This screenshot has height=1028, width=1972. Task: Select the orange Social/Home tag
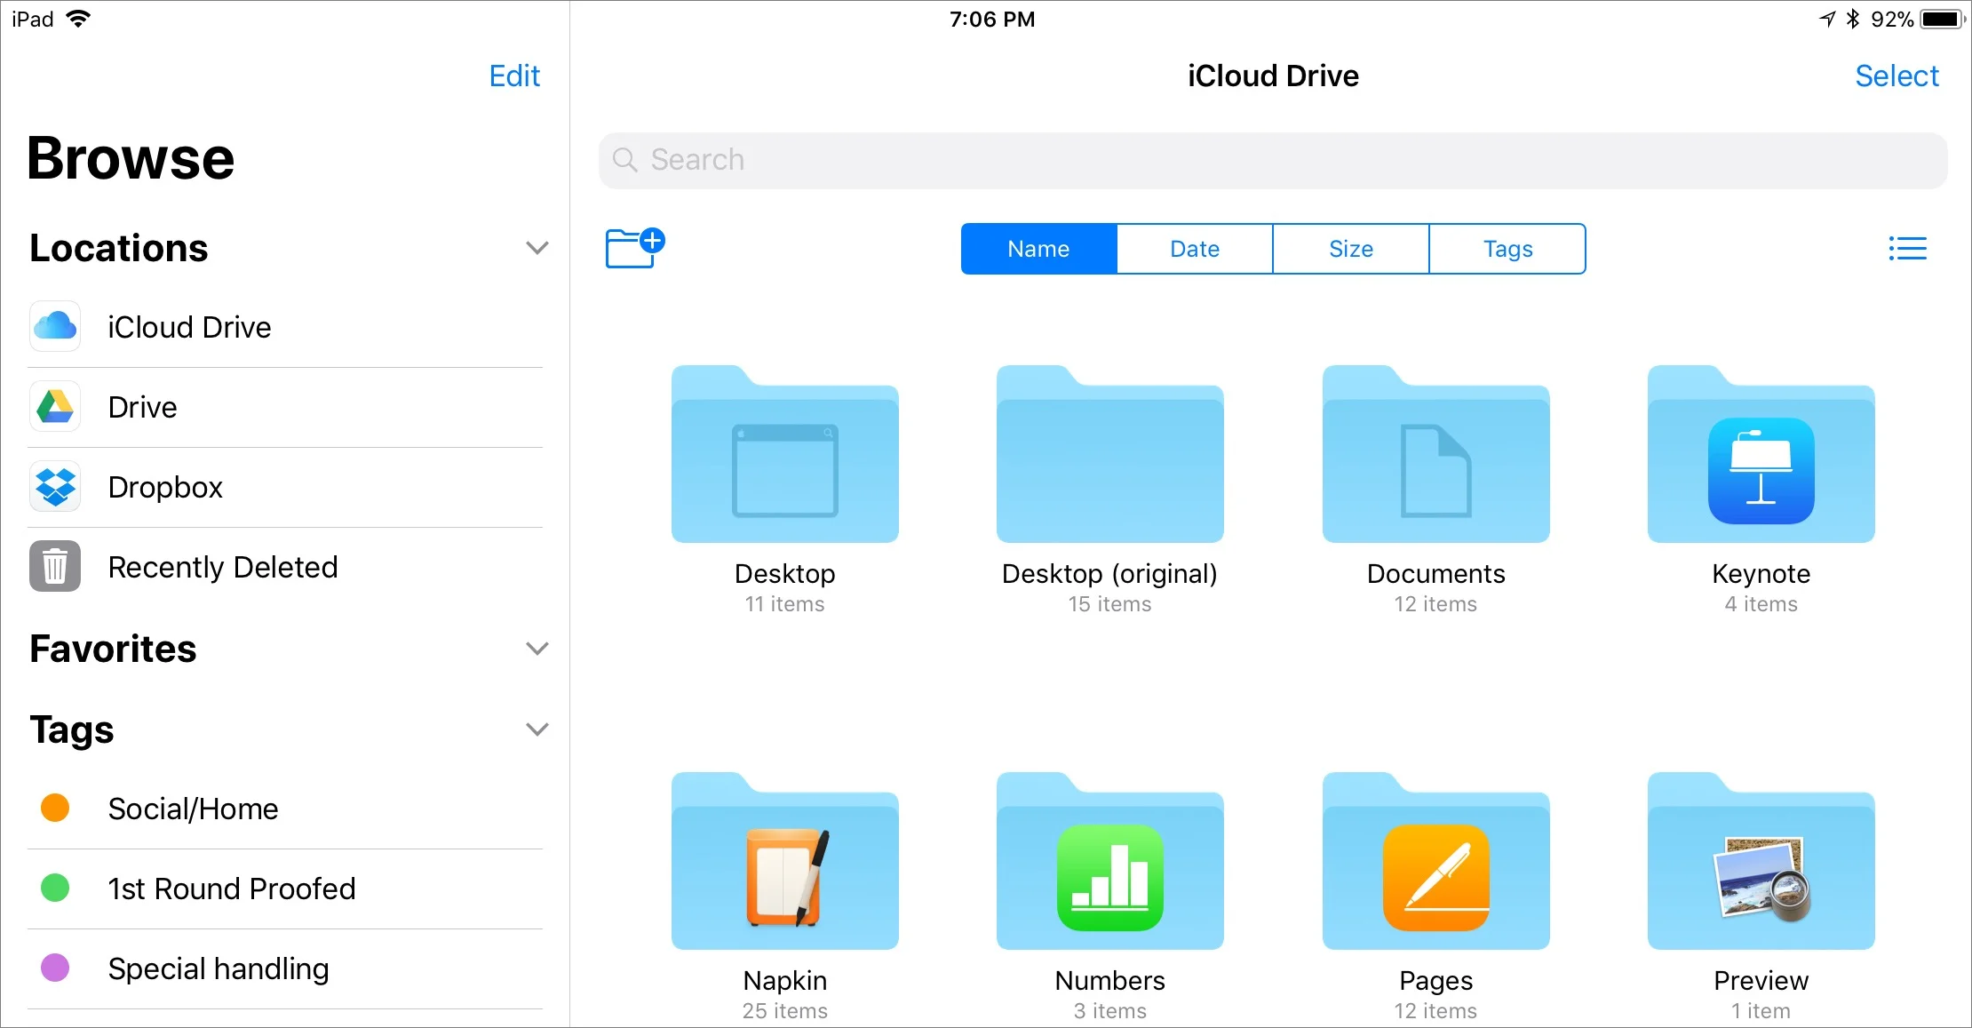[x=193, y=809]
